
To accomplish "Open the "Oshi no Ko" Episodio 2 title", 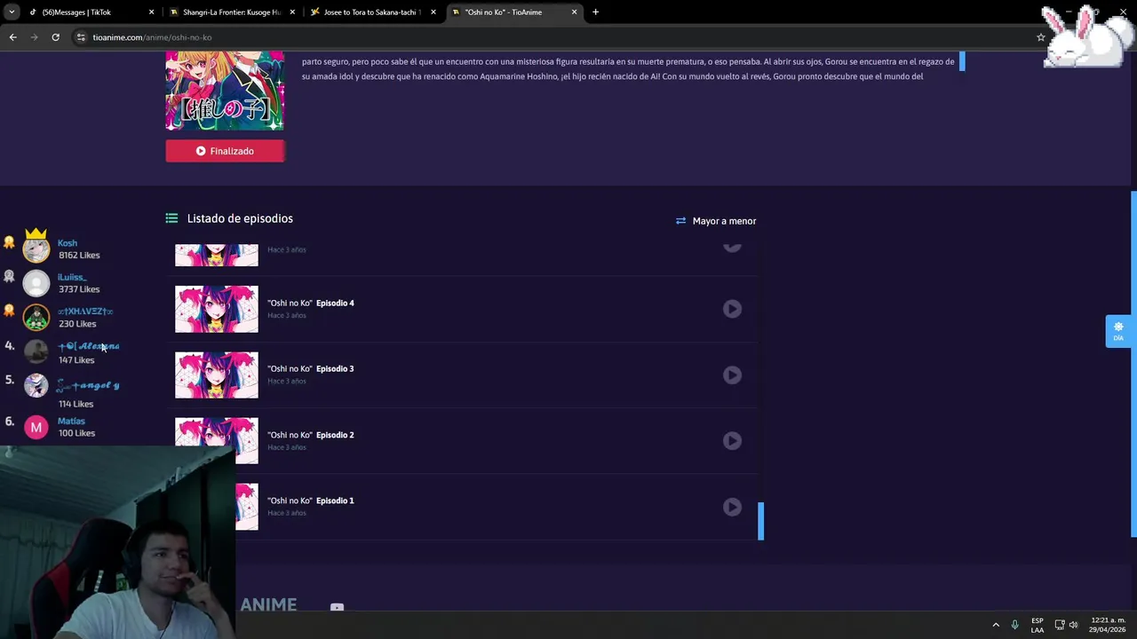I will point(311,435).
